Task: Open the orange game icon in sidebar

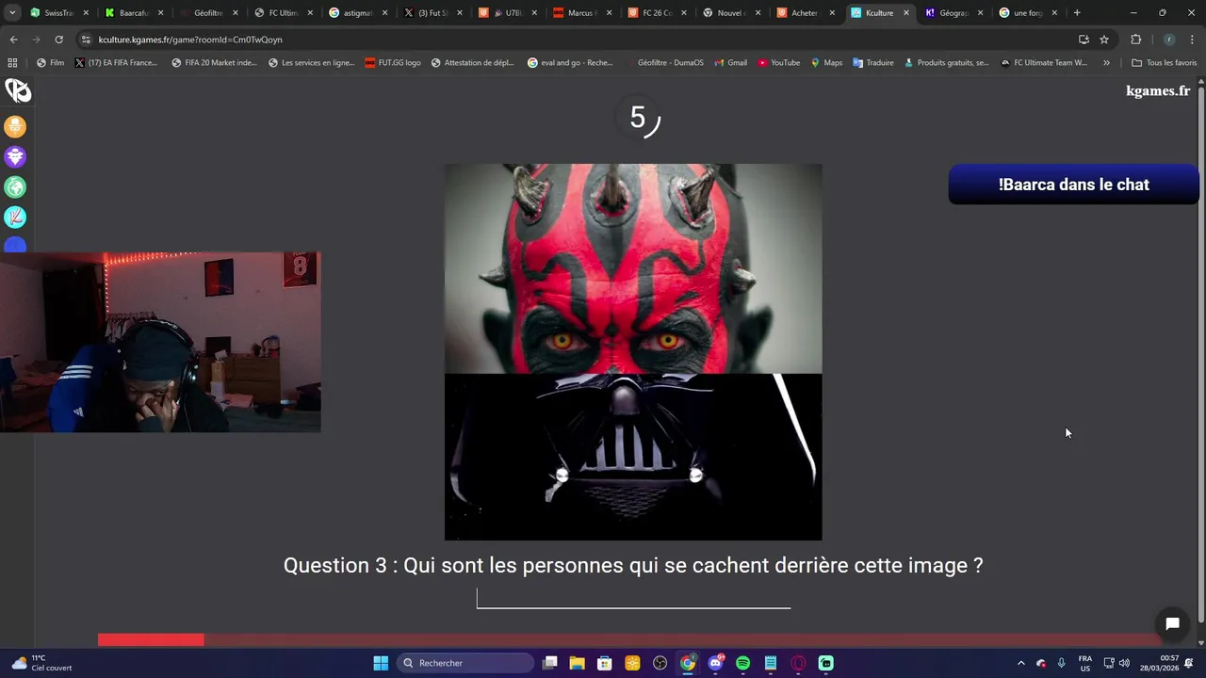Action: coord(15,126)
